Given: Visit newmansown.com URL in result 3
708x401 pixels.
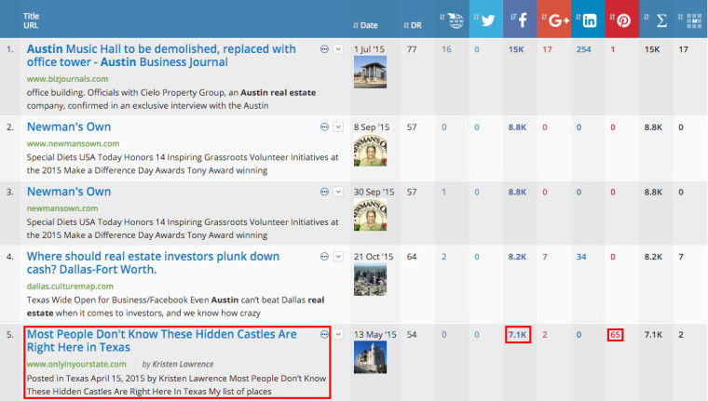Looking at the screenshot, I should pos(62,208).
